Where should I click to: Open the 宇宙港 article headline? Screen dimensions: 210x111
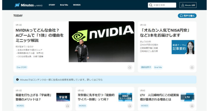(33, 97)
